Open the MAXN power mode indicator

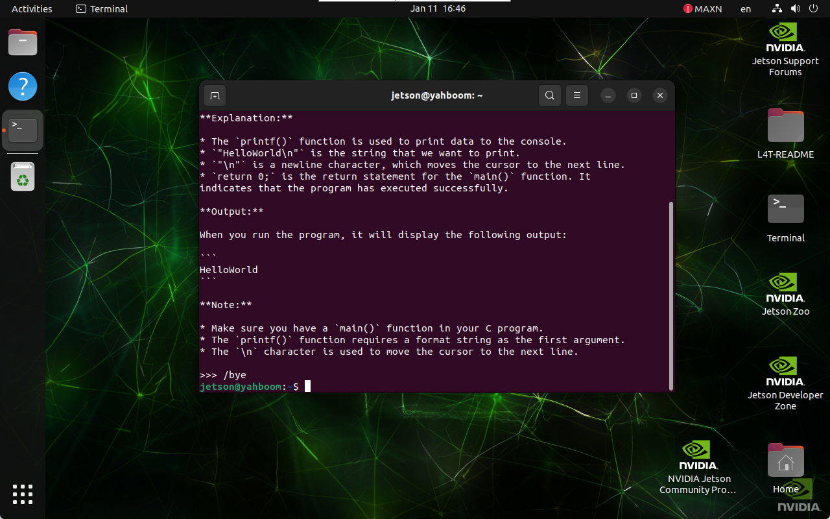click(x=703, y=9)
